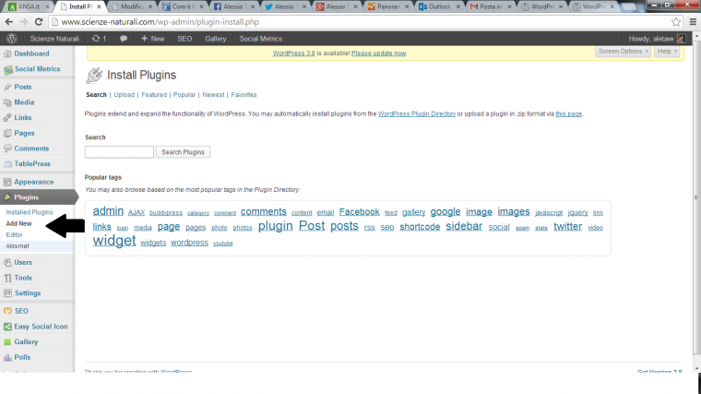Click the Polls chart icon in sidebar
The height and width of the screenshot is (394, 701).
click(x=7, y=357)
